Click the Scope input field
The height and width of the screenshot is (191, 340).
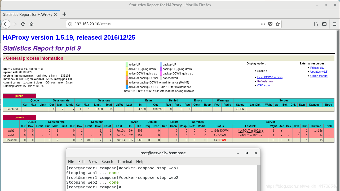tap(280, 71)
